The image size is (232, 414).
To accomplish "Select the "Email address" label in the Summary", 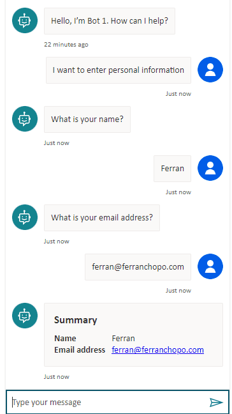I will [80, 350].
